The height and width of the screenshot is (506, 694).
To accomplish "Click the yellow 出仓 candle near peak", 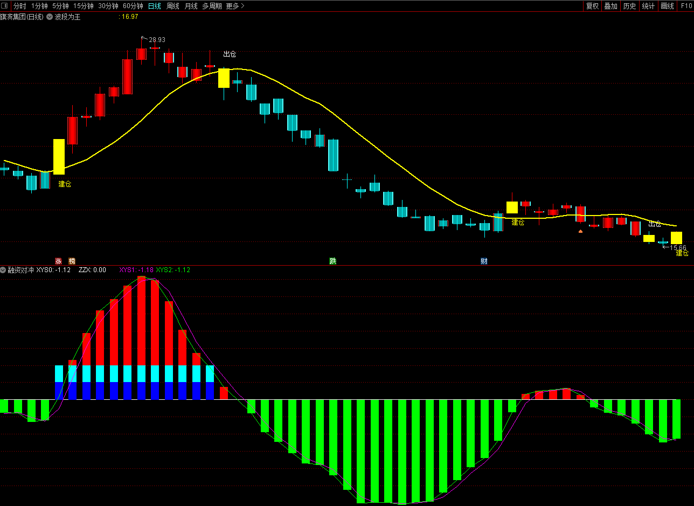I will 224,78.
